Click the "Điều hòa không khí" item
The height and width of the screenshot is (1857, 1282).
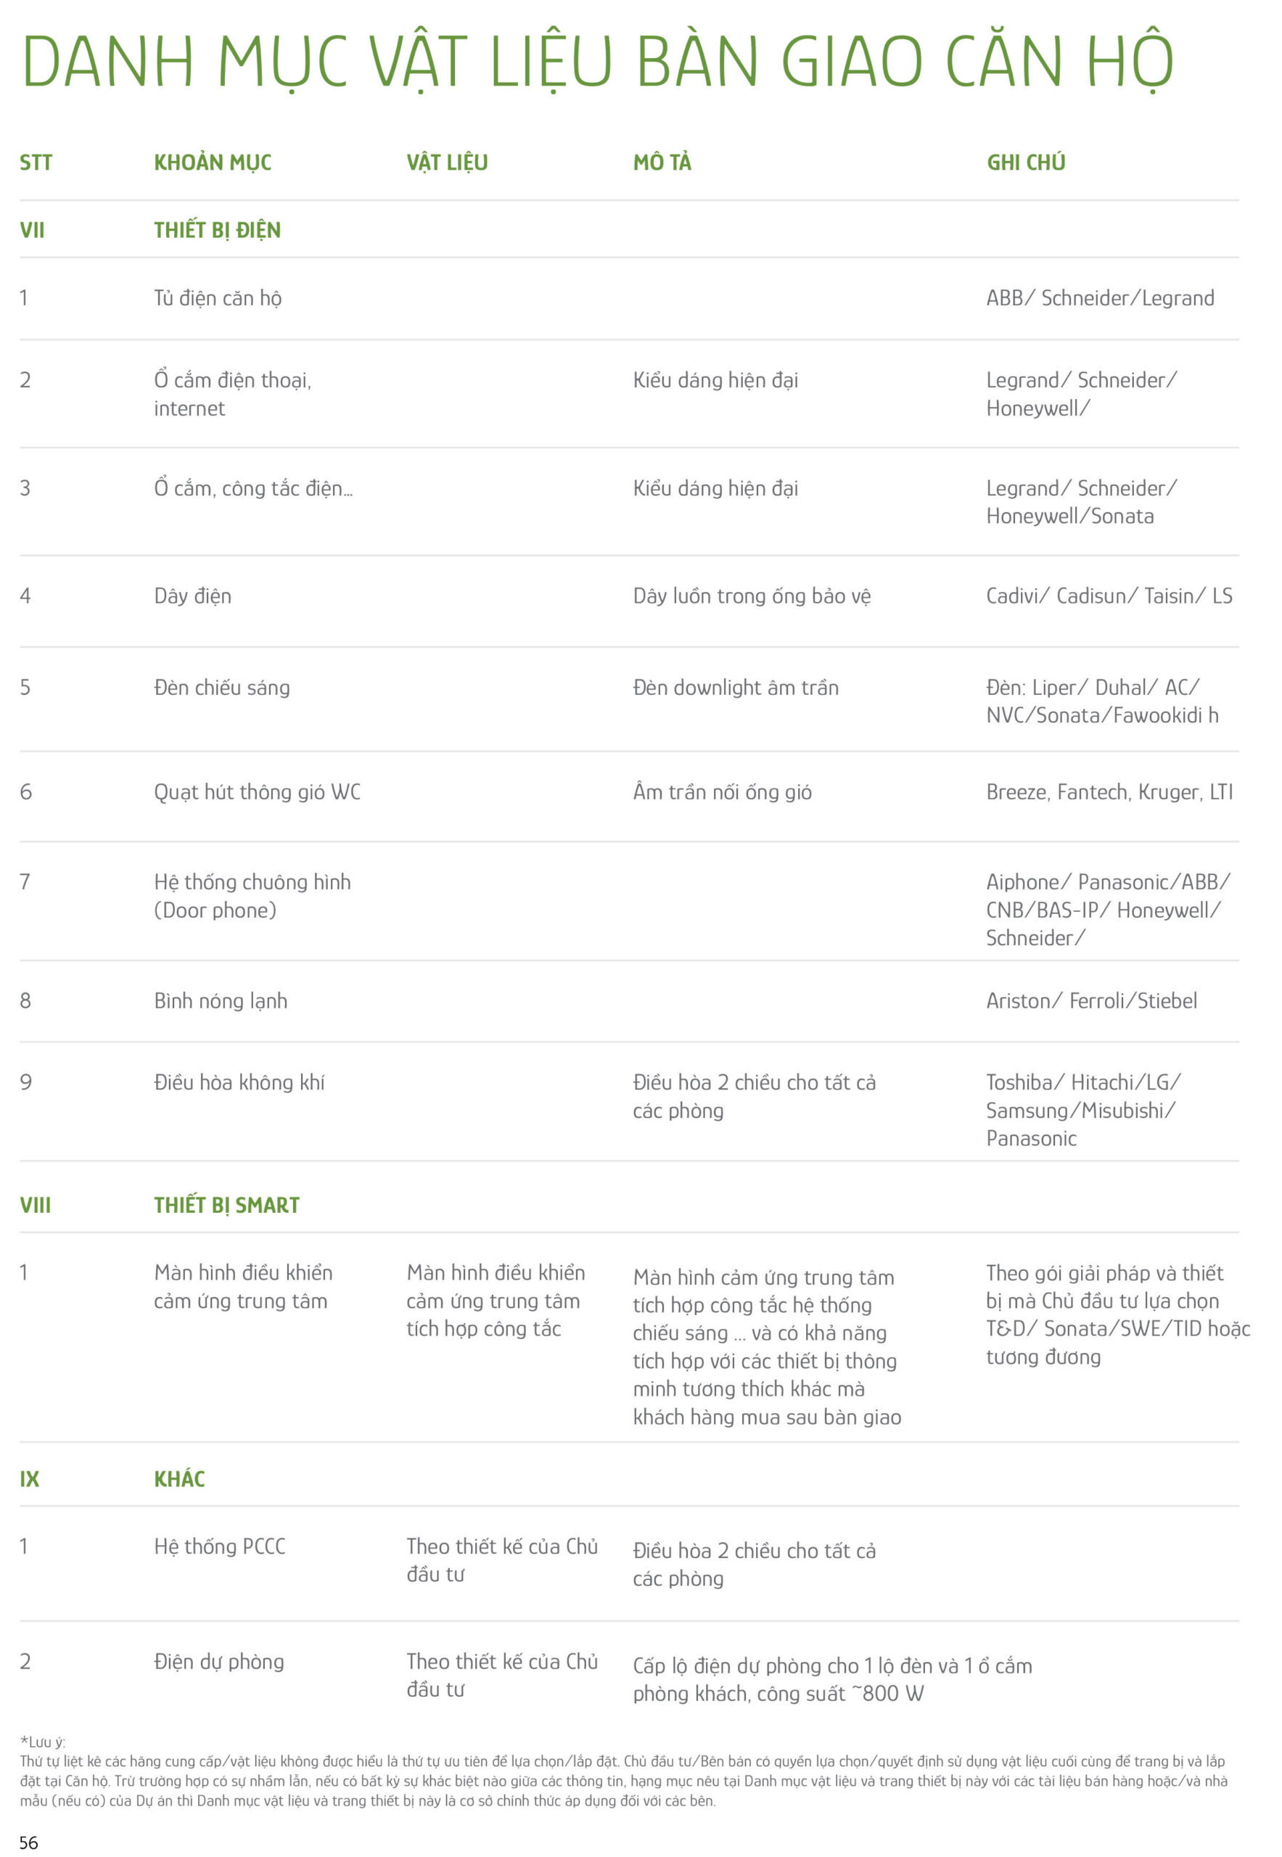pos(239,1083)
